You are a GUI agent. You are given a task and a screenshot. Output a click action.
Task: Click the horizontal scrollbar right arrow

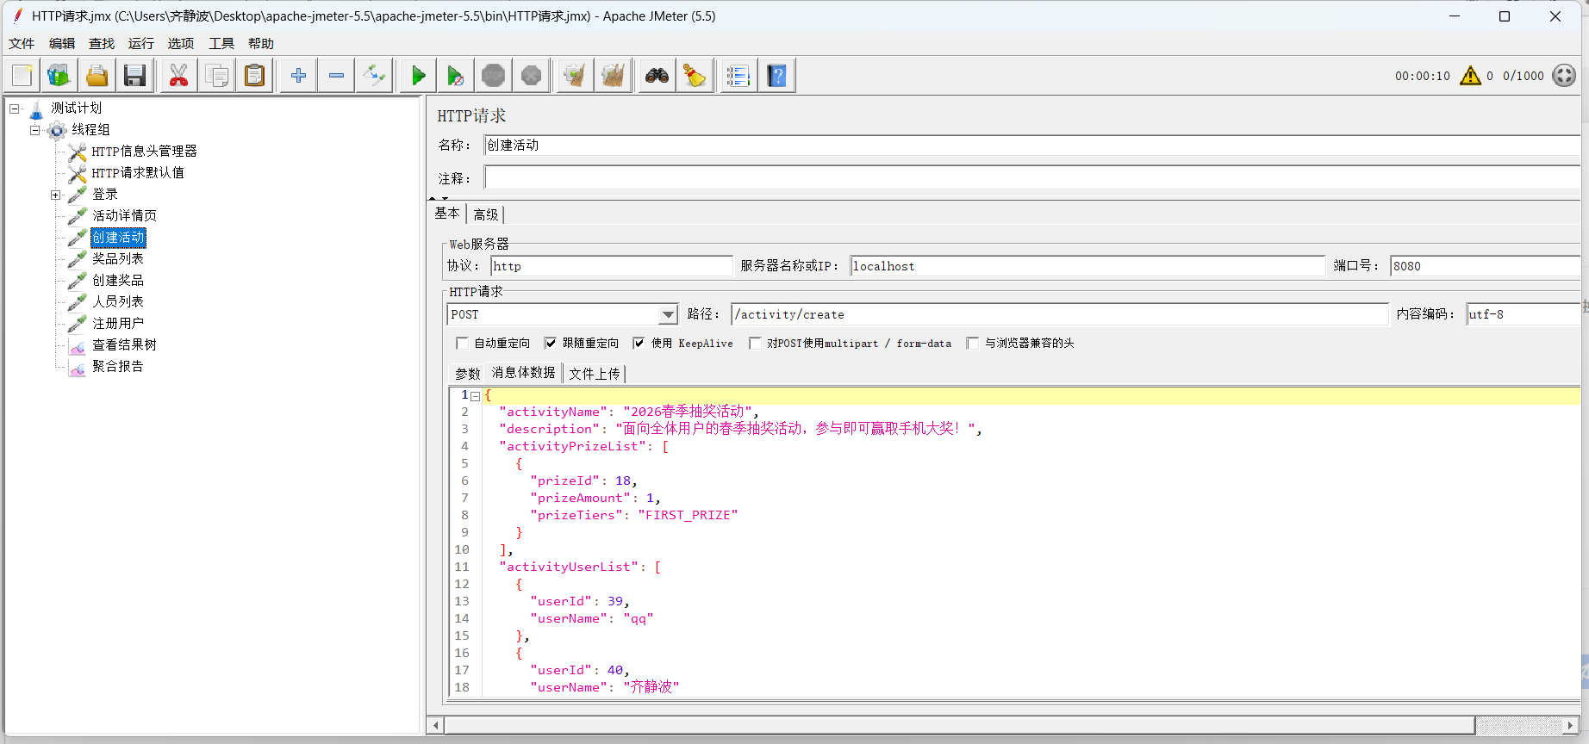point(1570,725)
